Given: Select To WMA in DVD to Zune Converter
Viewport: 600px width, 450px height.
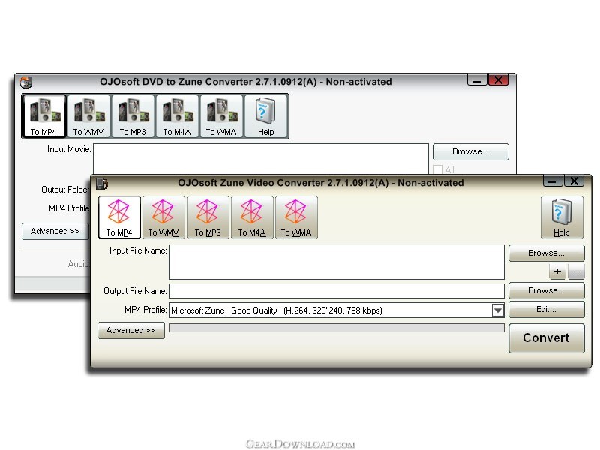Looking at the screenshot, I should click(221, 116).
